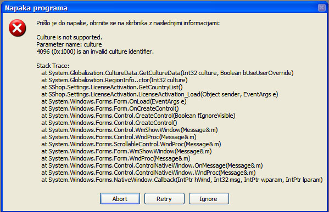Click the Form.WmShowWindow stack line
This screenshot has height=212, width=329.
(x=126, y=151)
